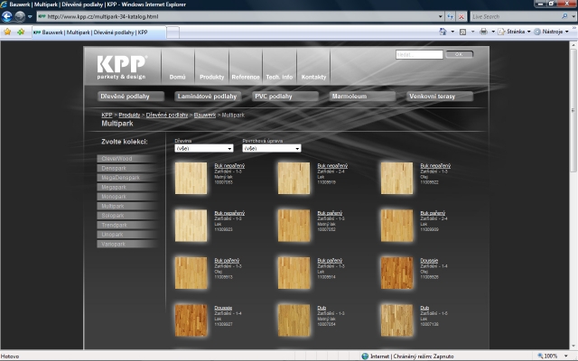Choose the Multipark collection

(x=126, y=207)
